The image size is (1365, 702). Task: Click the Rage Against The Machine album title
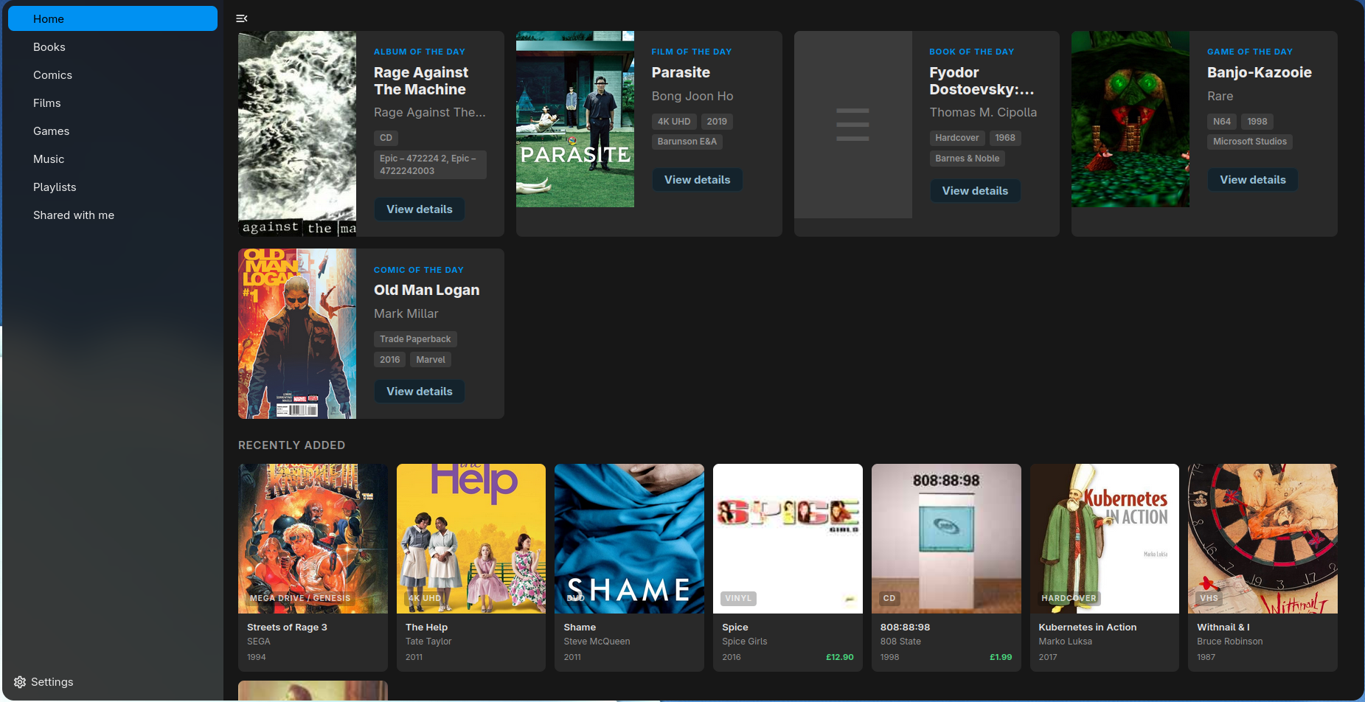(x=421, y=81)
